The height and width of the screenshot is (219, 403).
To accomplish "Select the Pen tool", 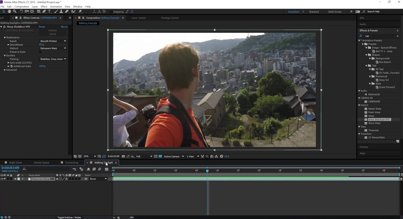I will pyautogui.click(x=44, y=11).
